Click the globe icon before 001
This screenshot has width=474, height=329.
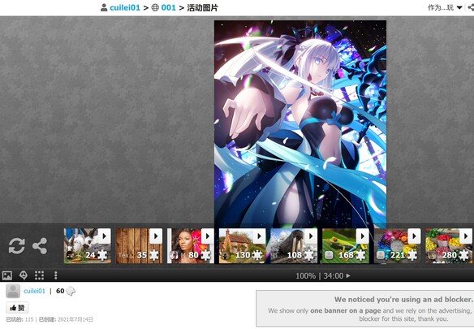coord(155,7)
